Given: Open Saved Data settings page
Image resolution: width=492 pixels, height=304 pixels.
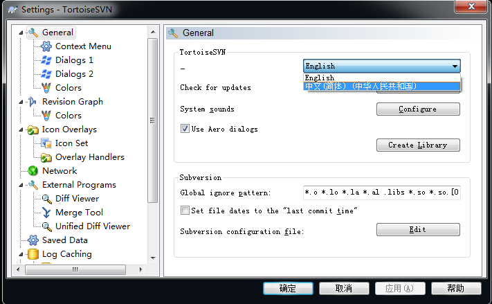Looking at the screenshot, I should [x=64, y=240].
